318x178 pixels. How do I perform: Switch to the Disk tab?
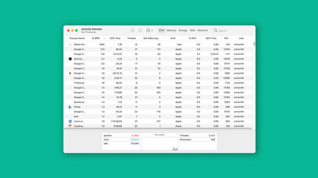click(192, 30)
